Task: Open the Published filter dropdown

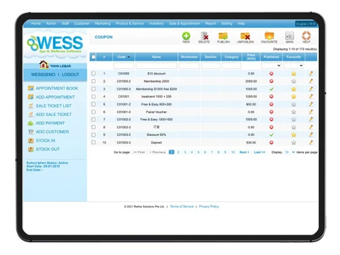Action: point(271,65)
